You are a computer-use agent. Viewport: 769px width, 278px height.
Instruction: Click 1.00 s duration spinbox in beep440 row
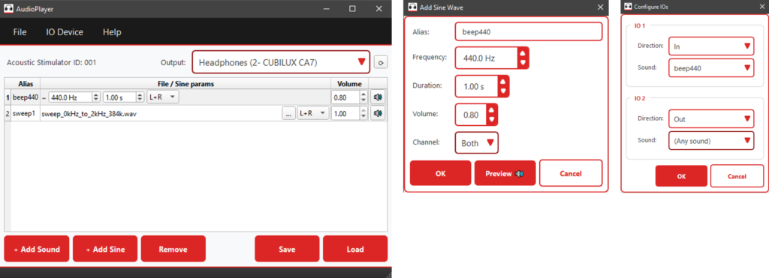[124, 97]
